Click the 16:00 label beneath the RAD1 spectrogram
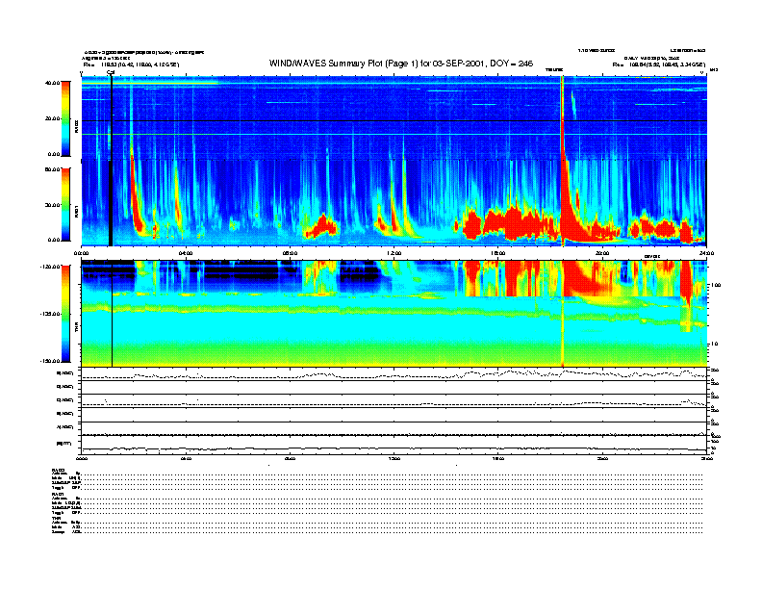 (498, 253)
